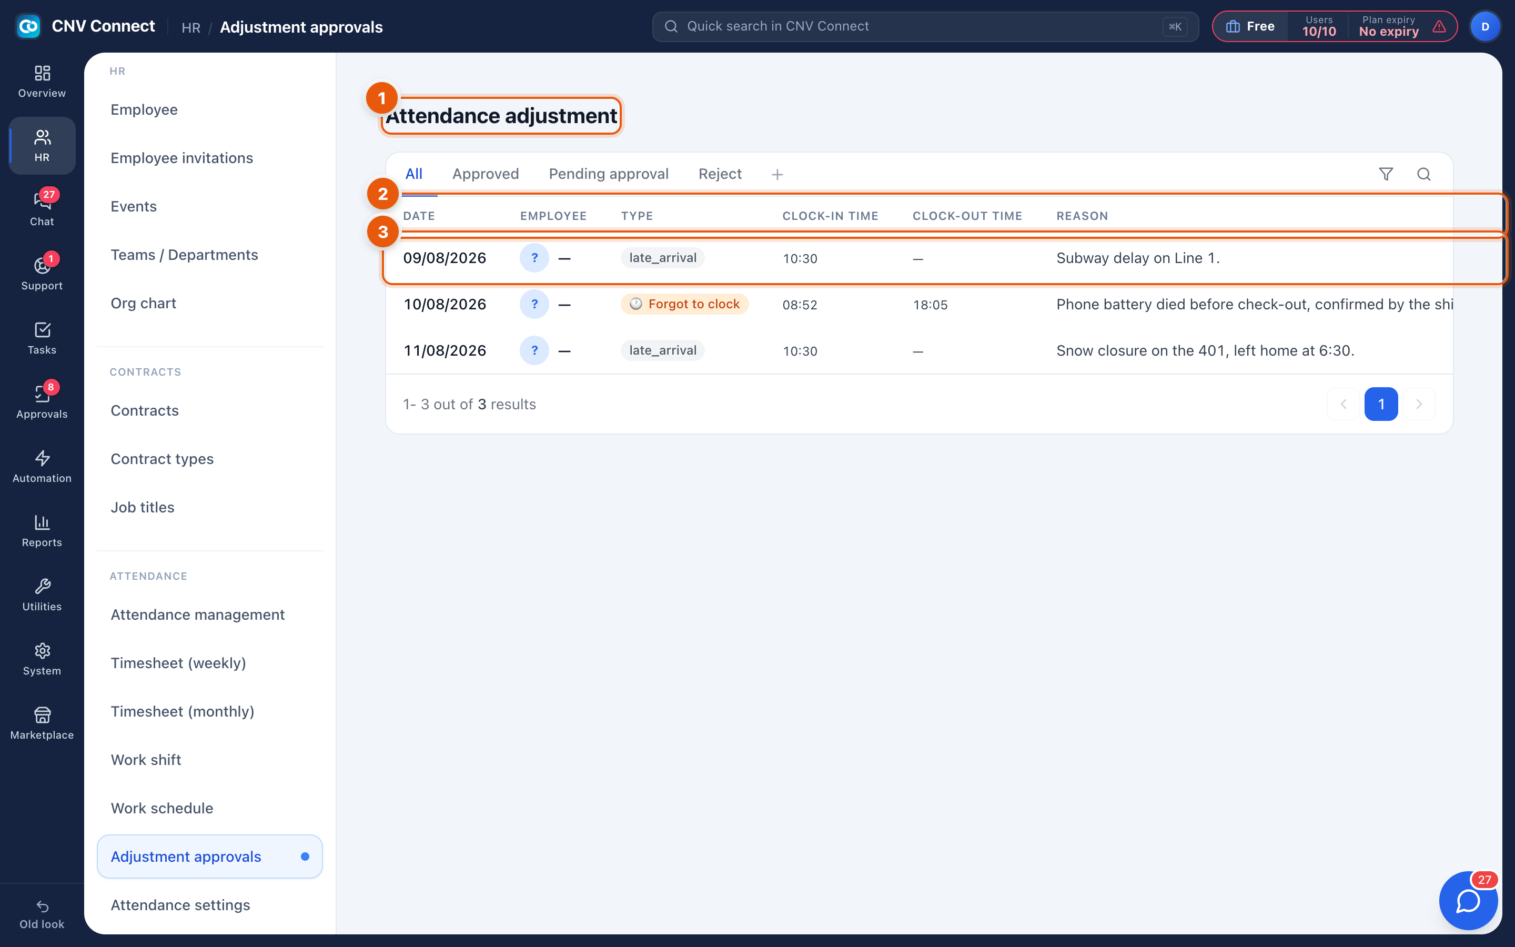Viewport: 1515px width, 947px height.
Task: Open Job titles menu item
Action: [x=210, y=507]
